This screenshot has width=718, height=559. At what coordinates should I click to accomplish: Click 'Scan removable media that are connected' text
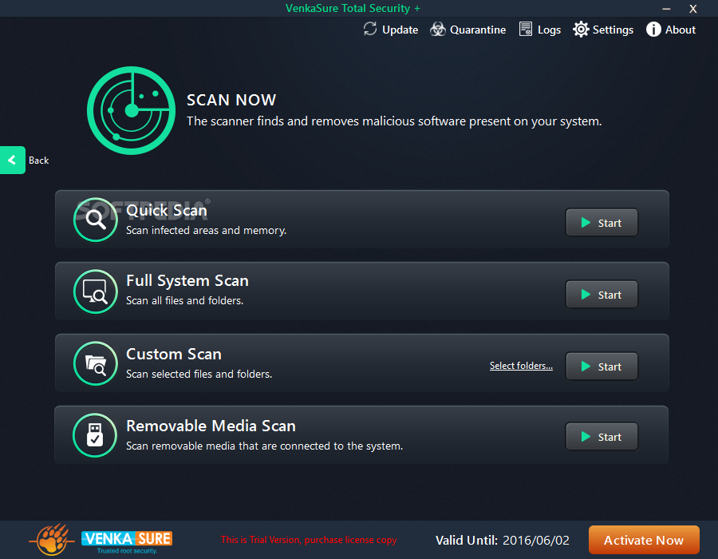pos(264,446)
